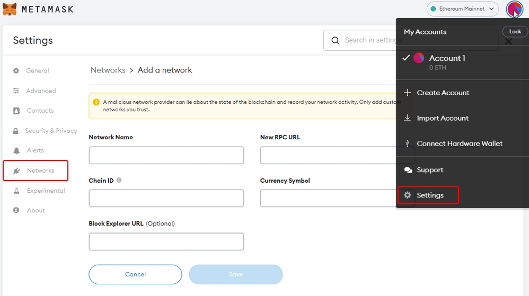Close settings with the X icon
529x296 pixels.
click(x=508, y=41)
